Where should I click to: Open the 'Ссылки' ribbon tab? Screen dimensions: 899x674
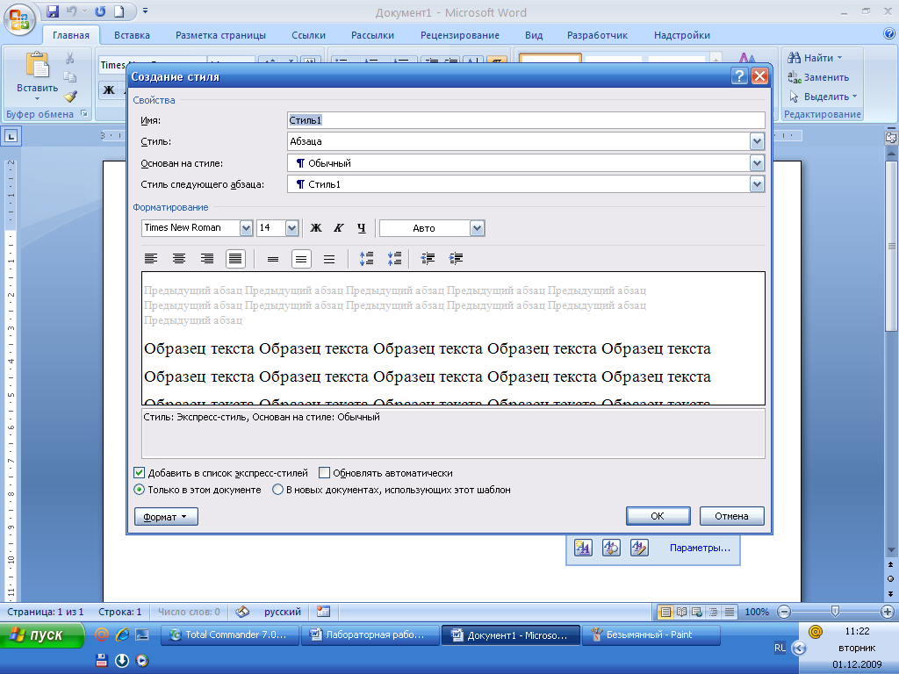[308, 35]
